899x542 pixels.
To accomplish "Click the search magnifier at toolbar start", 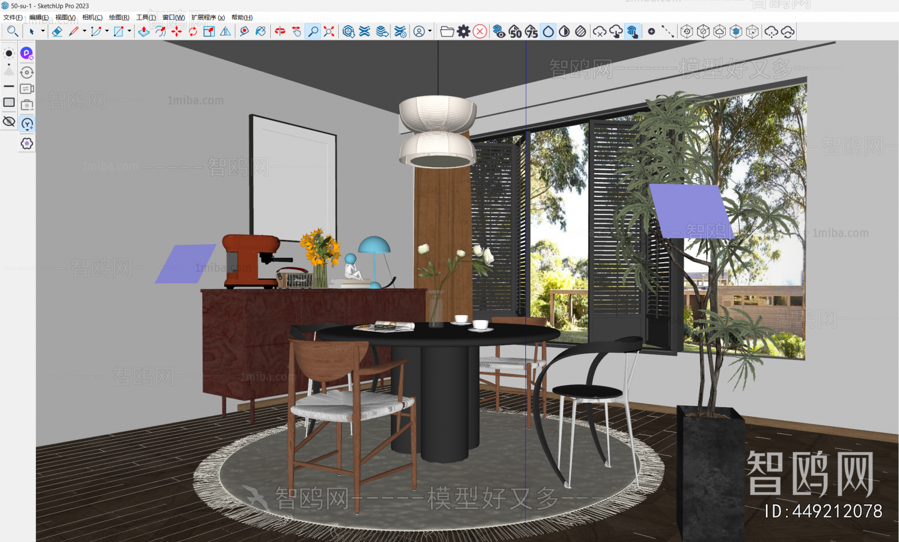I will [x=12, y=31].
